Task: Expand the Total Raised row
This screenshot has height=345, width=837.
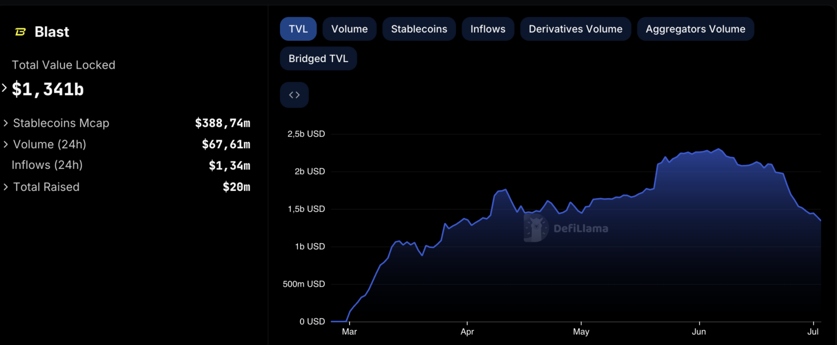Action: pos(6,187)
